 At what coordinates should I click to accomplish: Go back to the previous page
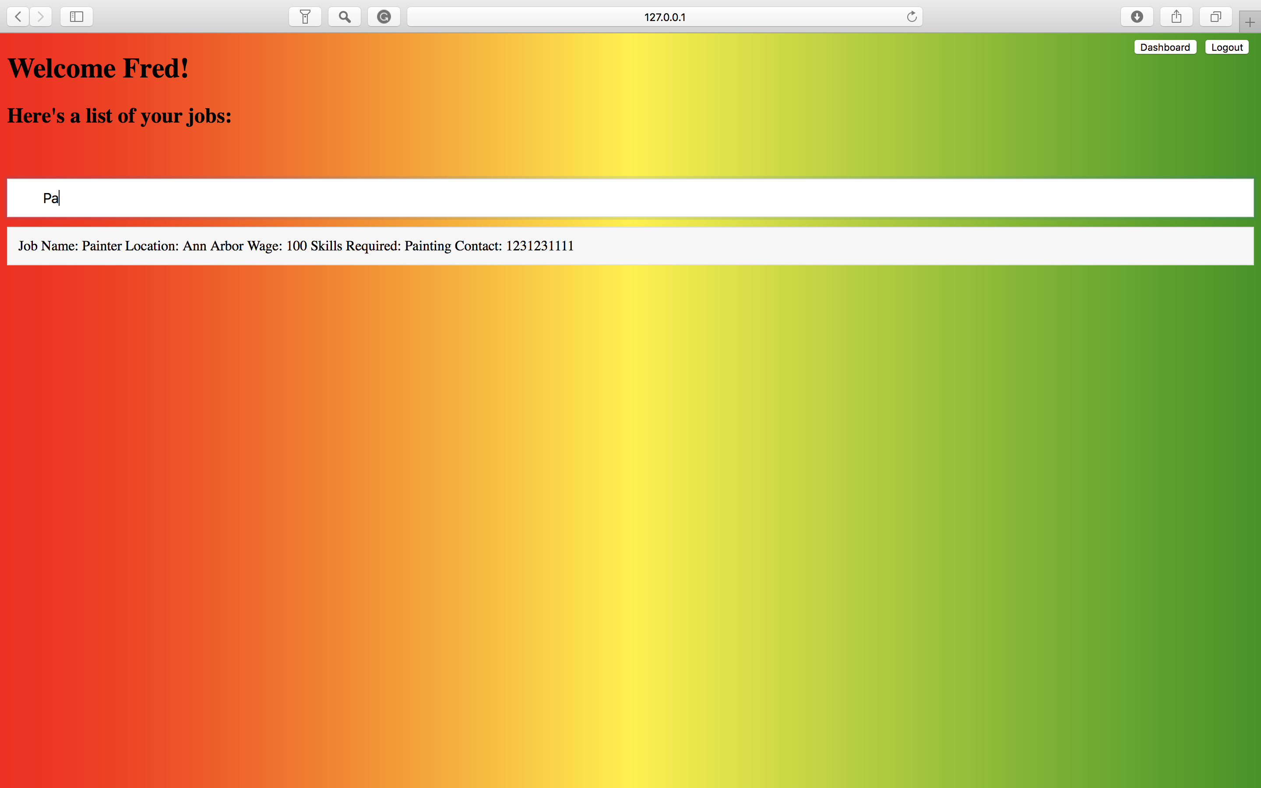click(18, 17)
